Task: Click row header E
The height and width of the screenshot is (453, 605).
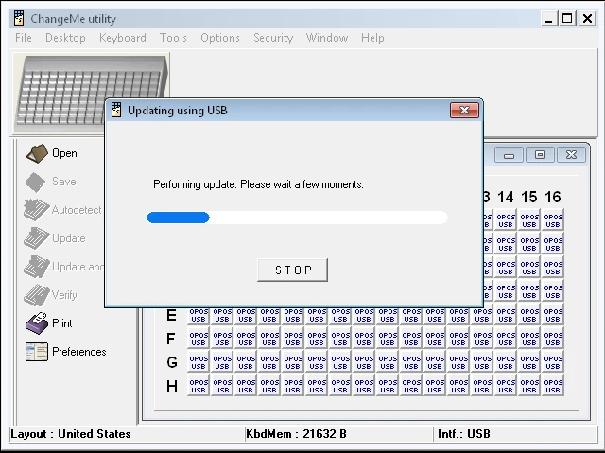Action: [171, 315]
